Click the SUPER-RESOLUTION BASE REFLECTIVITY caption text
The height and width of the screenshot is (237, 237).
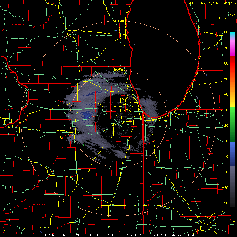click(x=83, y=235)
